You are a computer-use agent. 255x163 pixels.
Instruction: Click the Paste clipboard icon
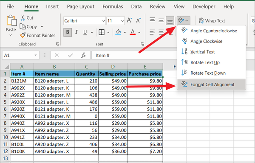(x=11, y=21)
